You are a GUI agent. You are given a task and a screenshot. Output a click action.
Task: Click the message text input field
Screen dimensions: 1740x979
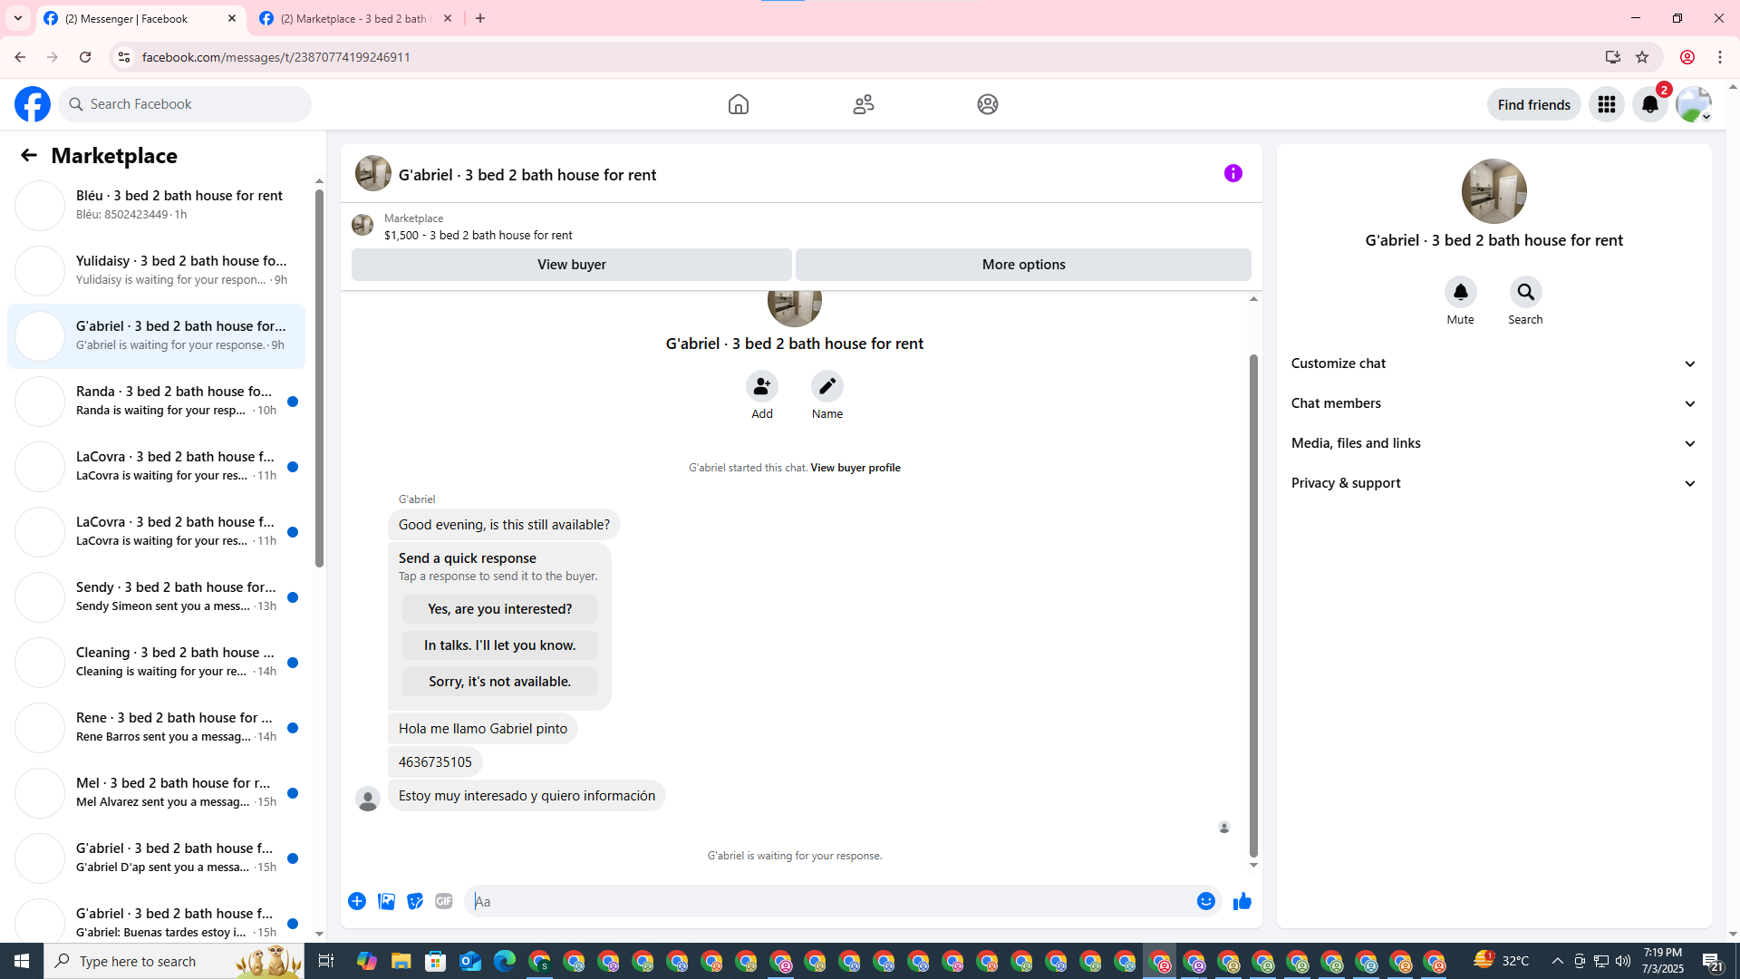[x=829, y=901]
